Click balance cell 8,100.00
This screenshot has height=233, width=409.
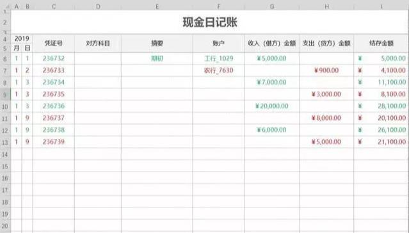(381, 94)
